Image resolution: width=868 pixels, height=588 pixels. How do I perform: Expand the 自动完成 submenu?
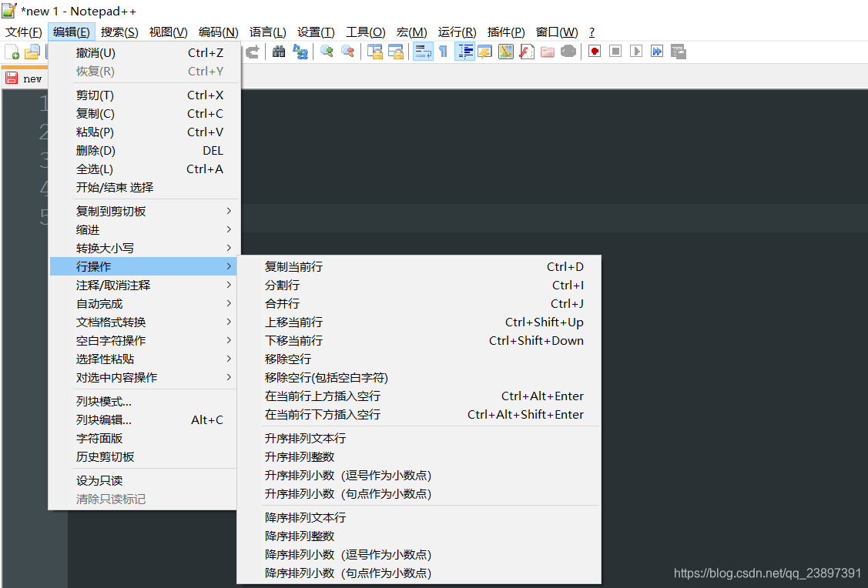(144, 304)
